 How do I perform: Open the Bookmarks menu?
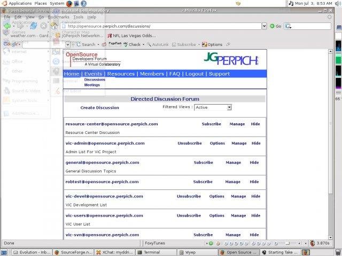coord(58,17)
